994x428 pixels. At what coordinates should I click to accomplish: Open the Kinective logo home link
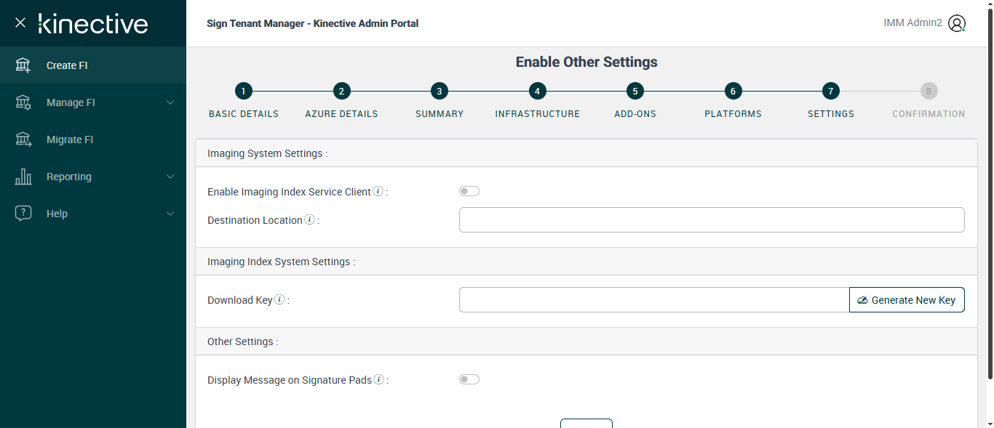pos(93,23)
